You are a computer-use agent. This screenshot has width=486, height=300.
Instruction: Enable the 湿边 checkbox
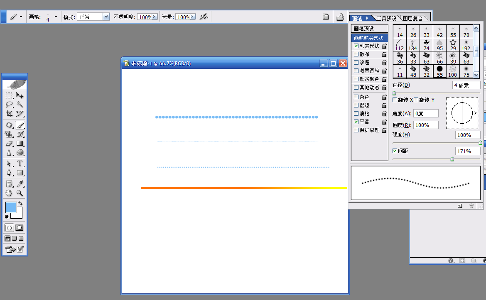(x=356, y=105)
